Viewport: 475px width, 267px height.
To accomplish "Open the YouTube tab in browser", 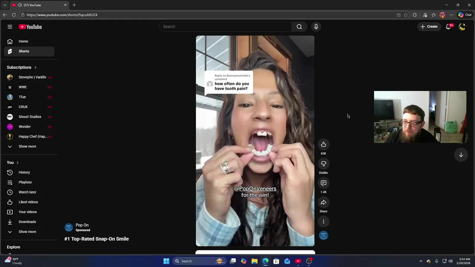I will tap(40, 5).
